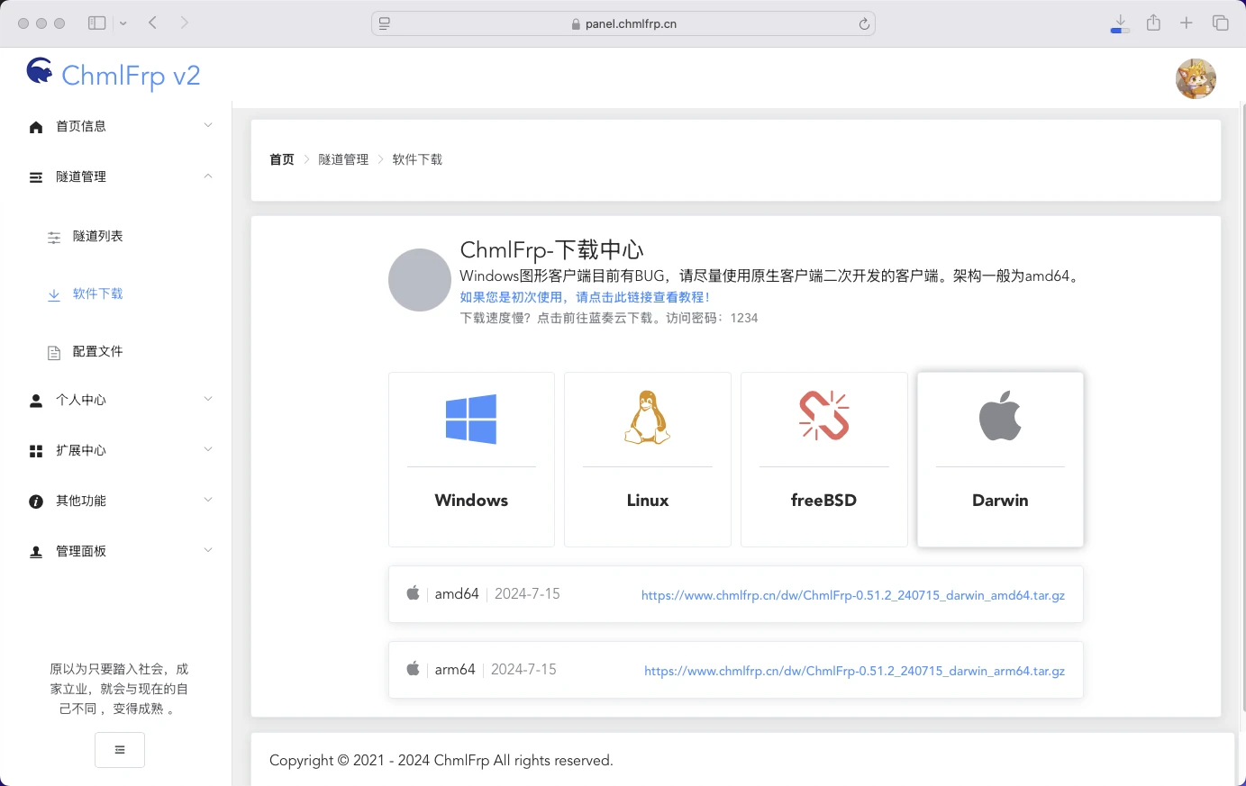1246x786 pixels.
Task: Select the Windows OS icon
Action: [470, 417]
